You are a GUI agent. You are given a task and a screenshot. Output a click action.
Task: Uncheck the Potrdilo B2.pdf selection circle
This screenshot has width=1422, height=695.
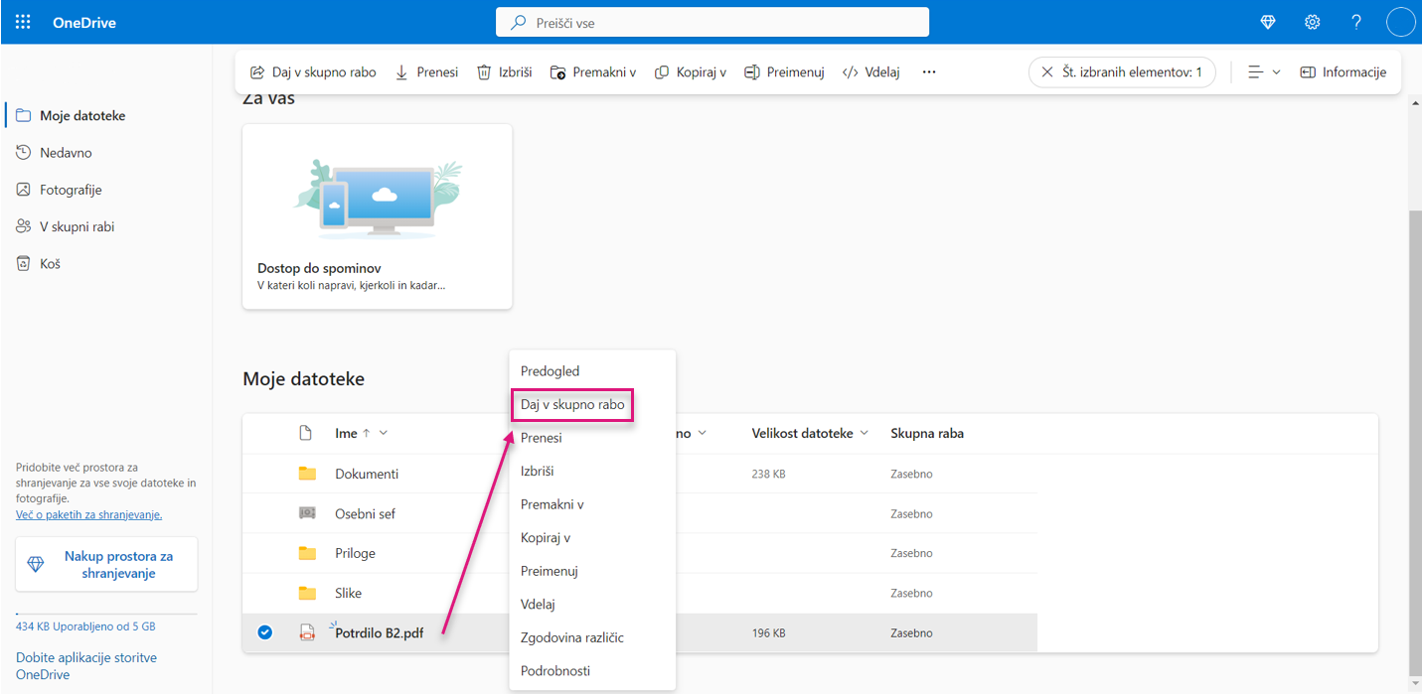click(265, 632)
